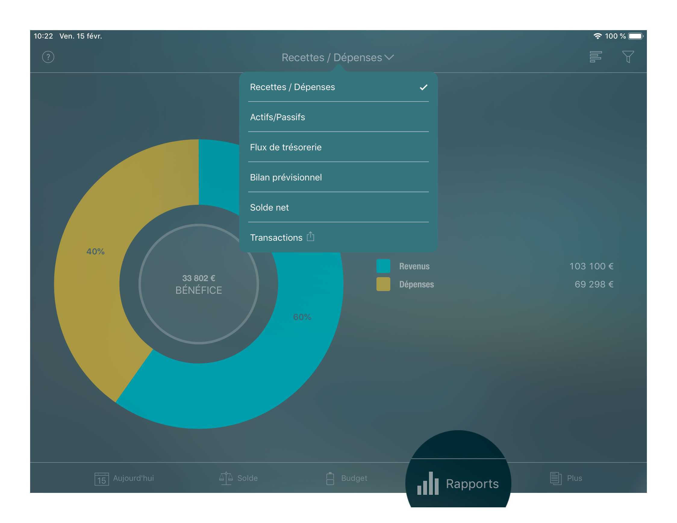Select Bilan prévisionnel report option

(x=286, y=177)
